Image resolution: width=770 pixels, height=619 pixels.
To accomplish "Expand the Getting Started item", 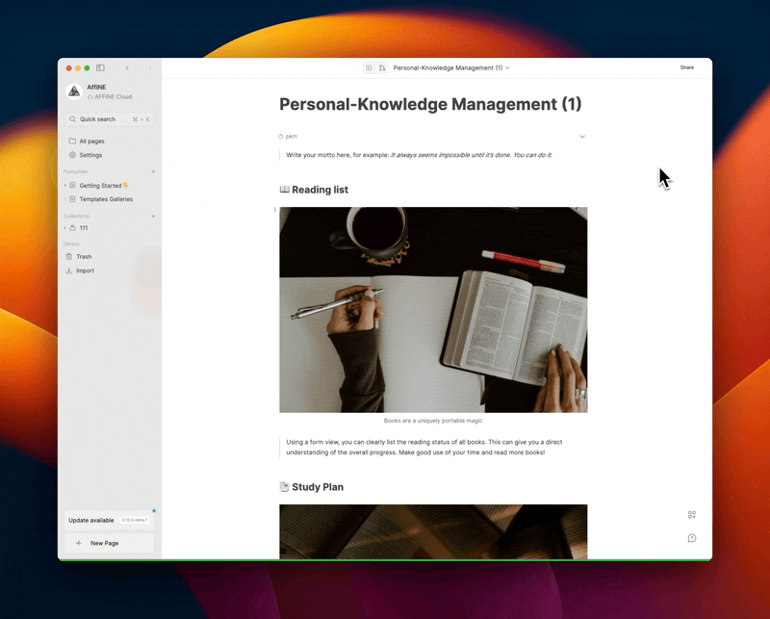I will pos(64,185).
